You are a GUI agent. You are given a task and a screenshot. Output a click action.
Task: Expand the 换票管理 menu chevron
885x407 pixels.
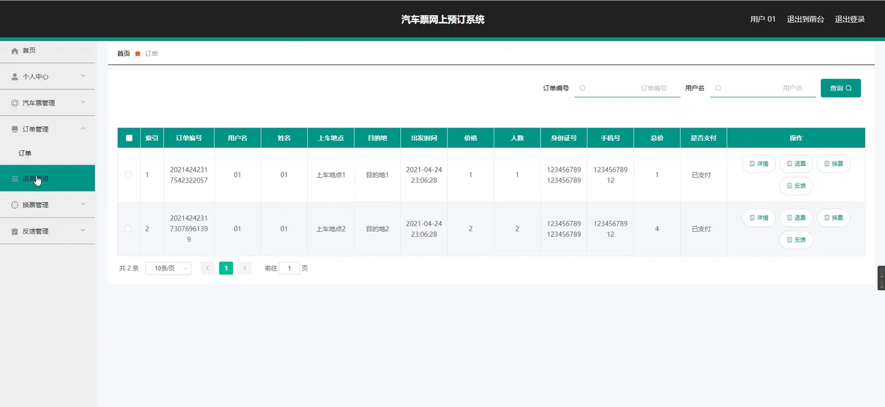(x=83, y=205)
